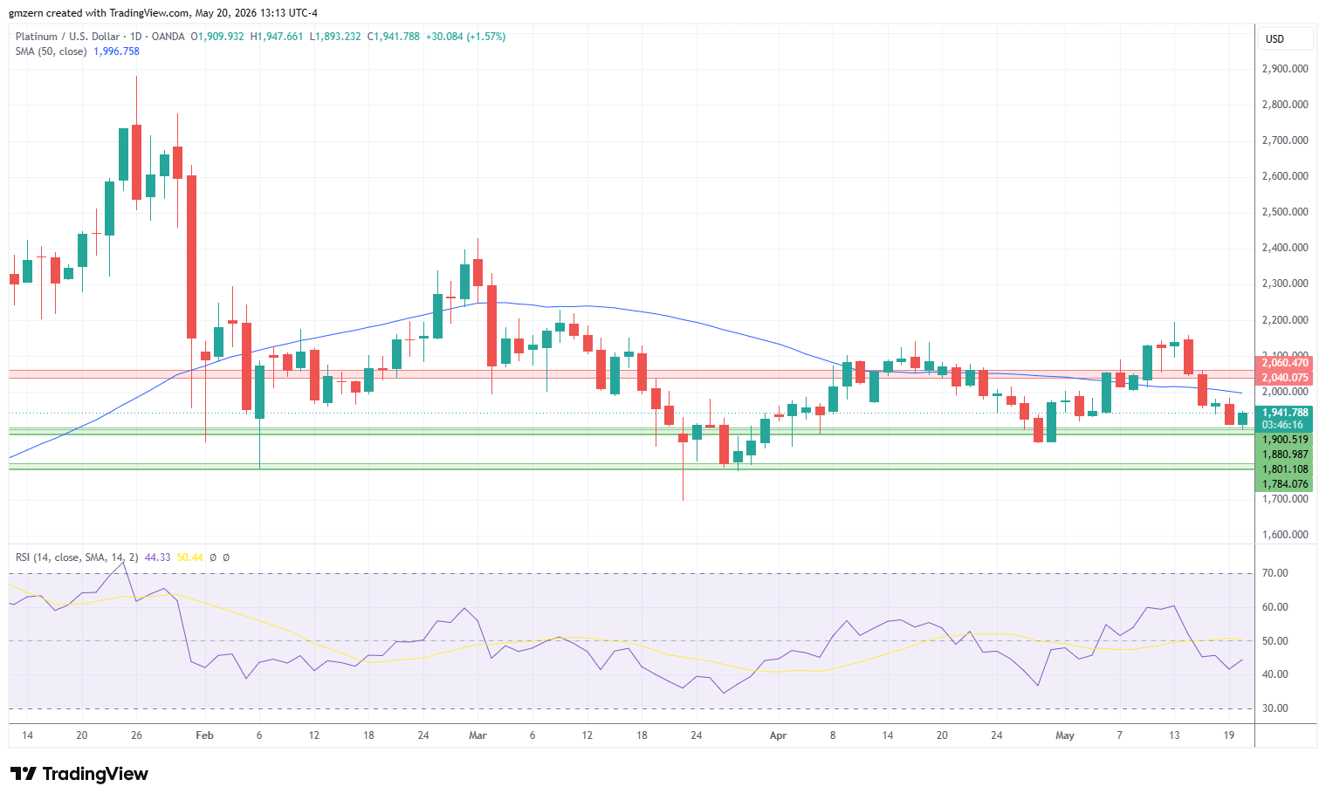Click the Feb date axis label
The width and height of the screenshot is (1326, 800).
point(204,735)
